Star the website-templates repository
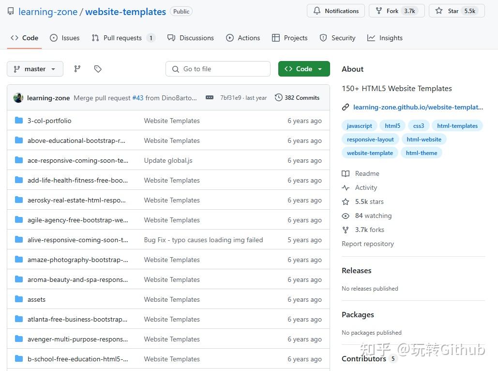The width and height of the screenshot is (498, 371). 457,11
